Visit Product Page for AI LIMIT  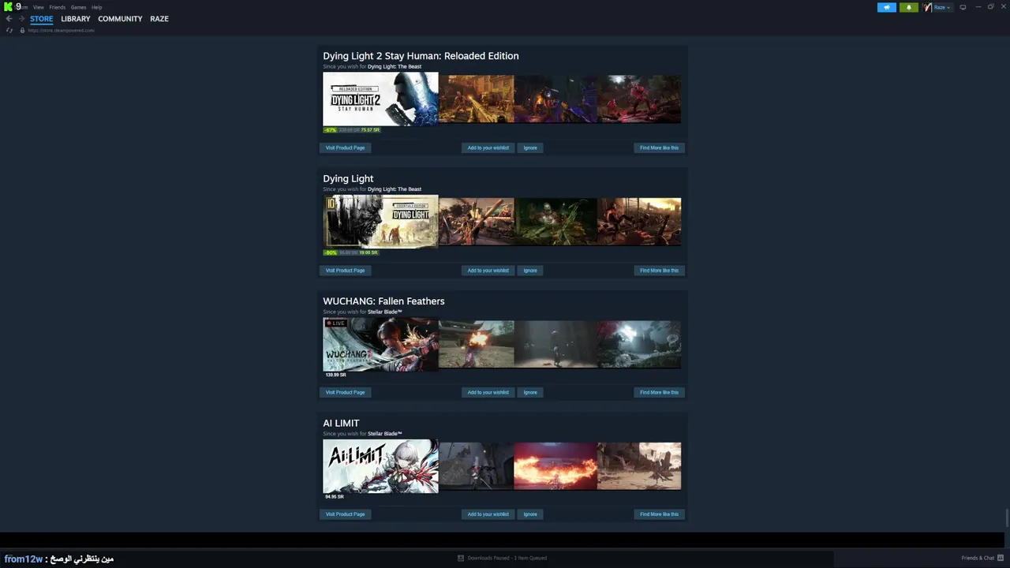[x=345, y=514]
